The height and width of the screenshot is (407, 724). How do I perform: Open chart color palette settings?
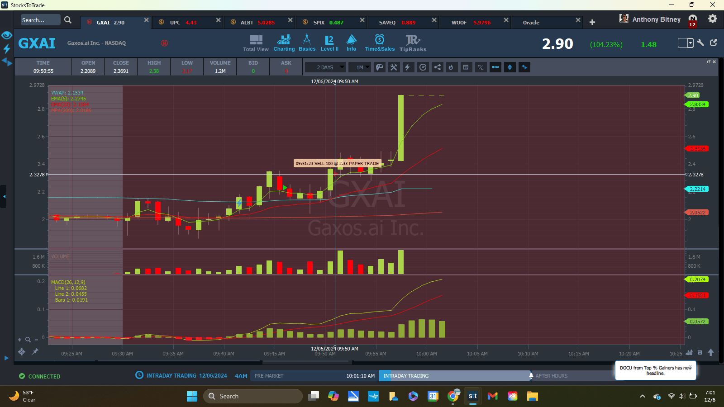(380, 67)
